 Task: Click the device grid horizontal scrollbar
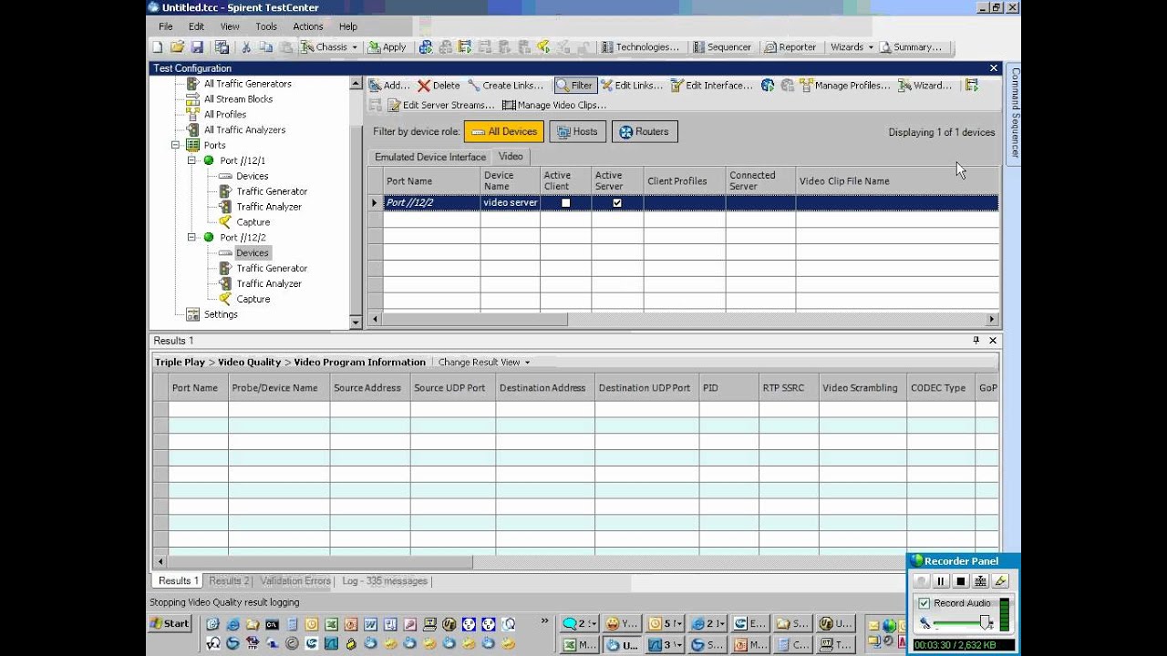pos(475,320)
